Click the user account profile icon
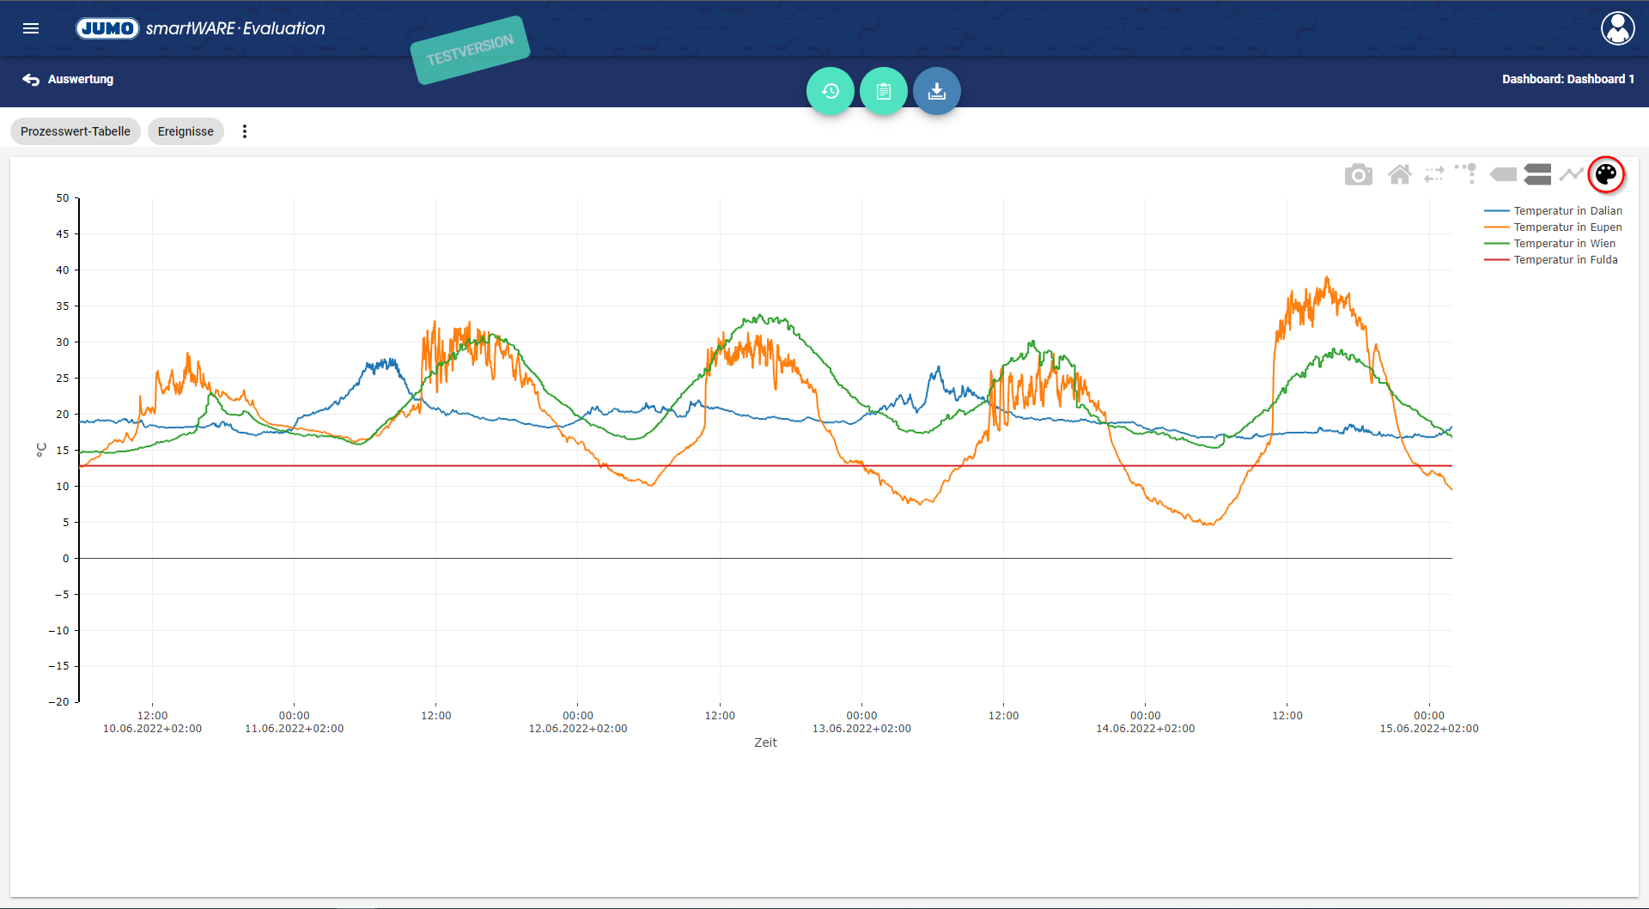Screen dimensions: 1649x909 coord(1617,28)
